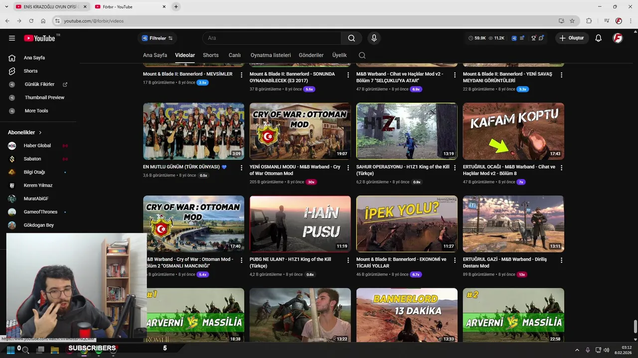The image size is (638, 358).
Task: Open the Chrome media control icon
Action: [607, 21]
